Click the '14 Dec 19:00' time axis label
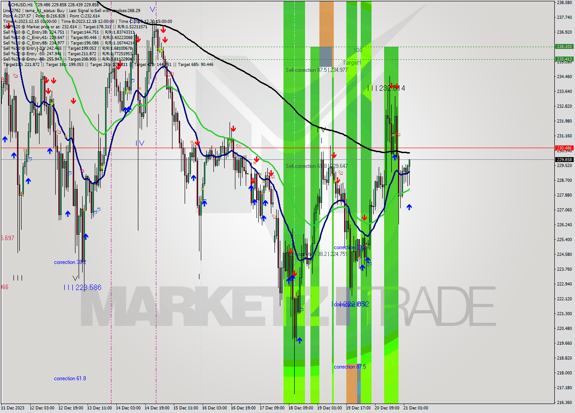Viewport: 575px width, 413px height. point(157,408)
